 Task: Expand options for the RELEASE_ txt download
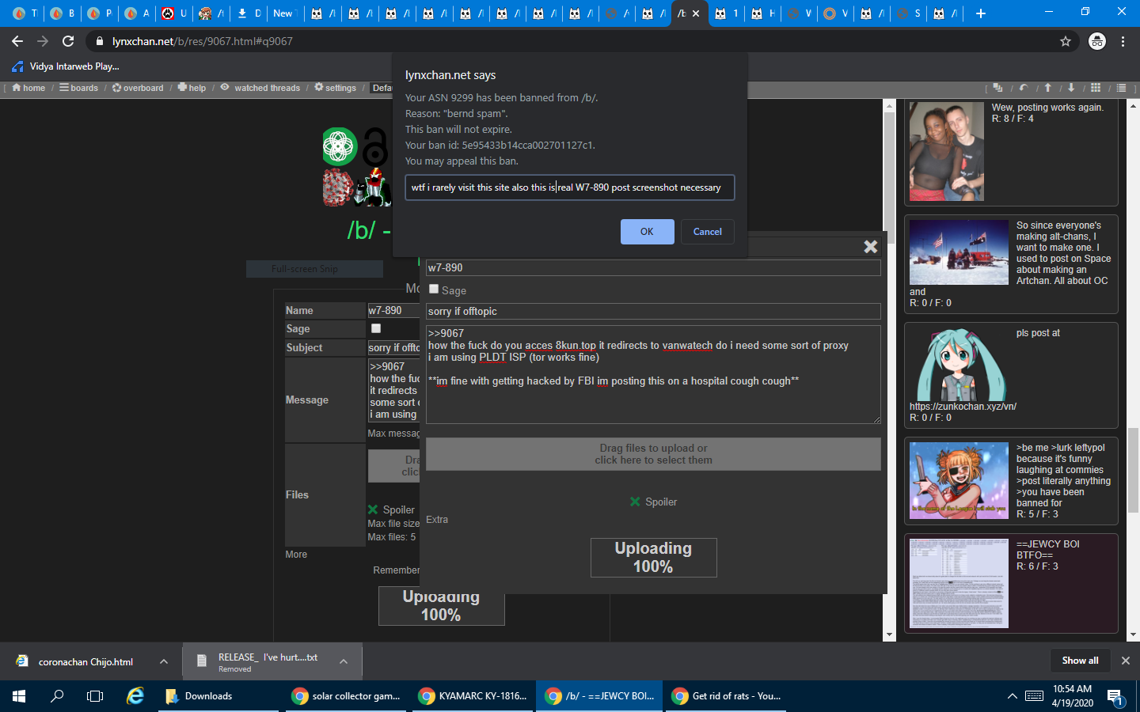coord(344,661)
